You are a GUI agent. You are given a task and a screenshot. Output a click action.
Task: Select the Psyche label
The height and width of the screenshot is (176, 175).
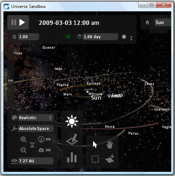63,85
